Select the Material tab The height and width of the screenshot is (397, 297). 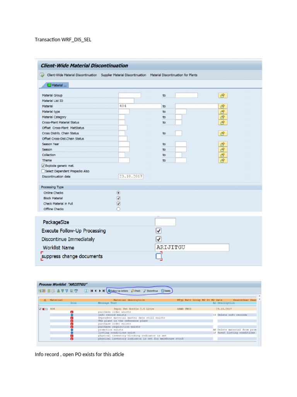click(x=57, y=85)
